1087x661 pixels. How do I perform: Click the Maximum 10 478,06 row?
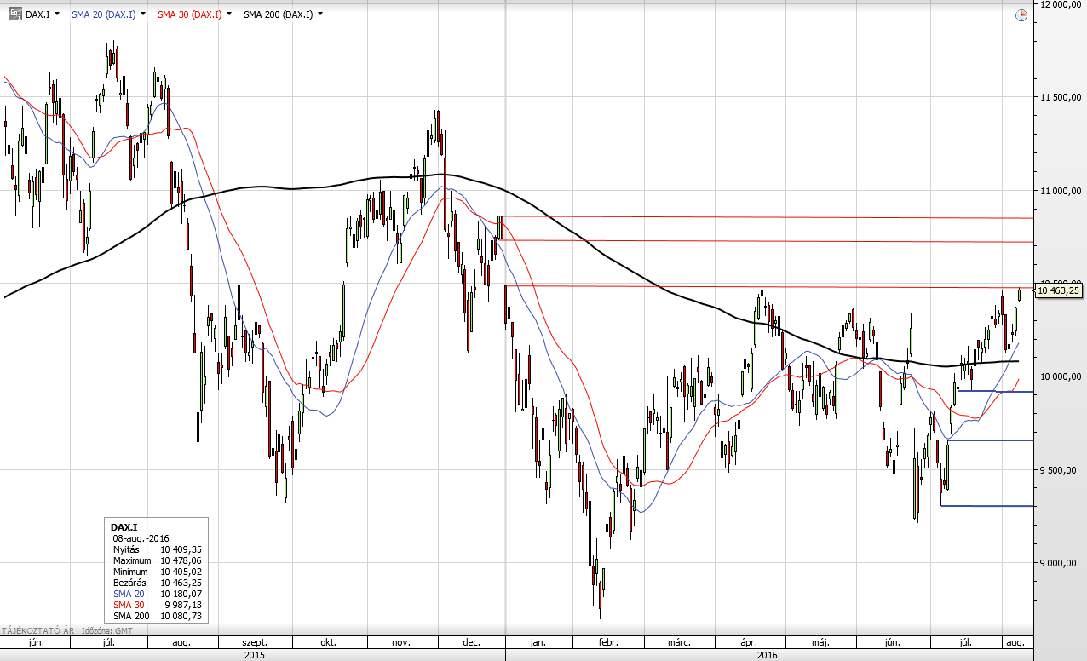[x=156, y=561]
